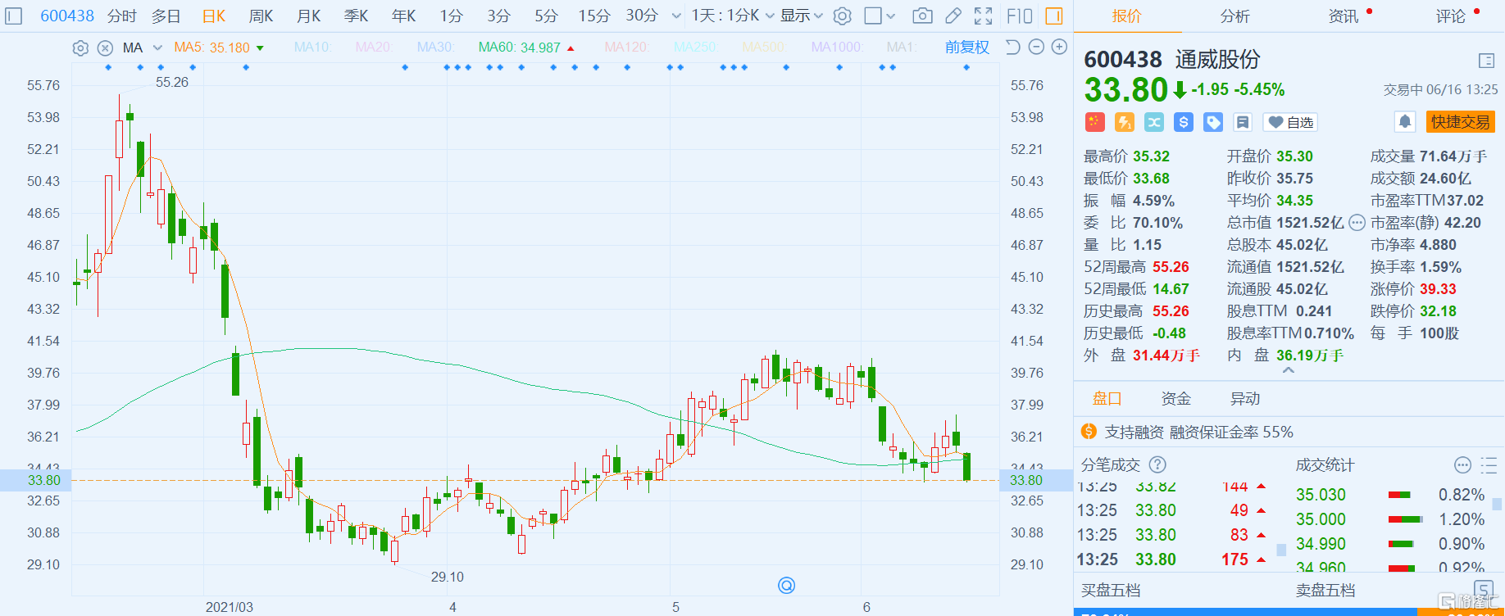1505x616 pixels.
Task: Remove the MA indicator with X icon
Action: (105, 48)
